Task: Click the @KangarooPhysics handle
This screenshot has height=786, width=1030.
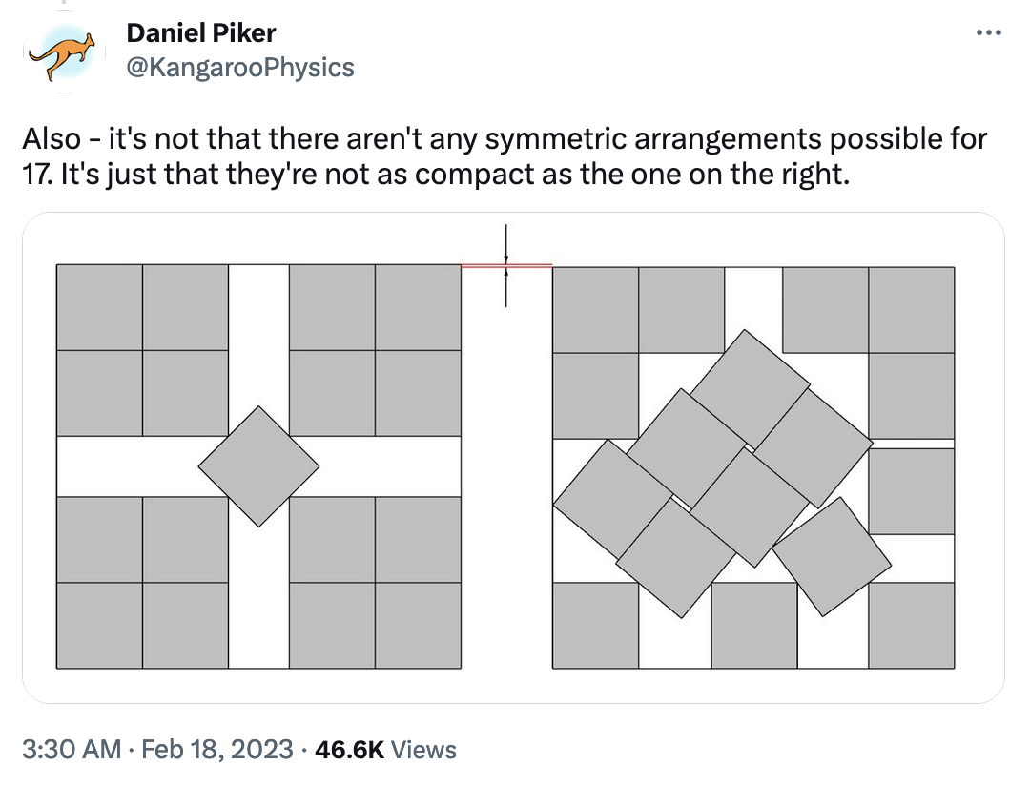Action: [238, 67]
